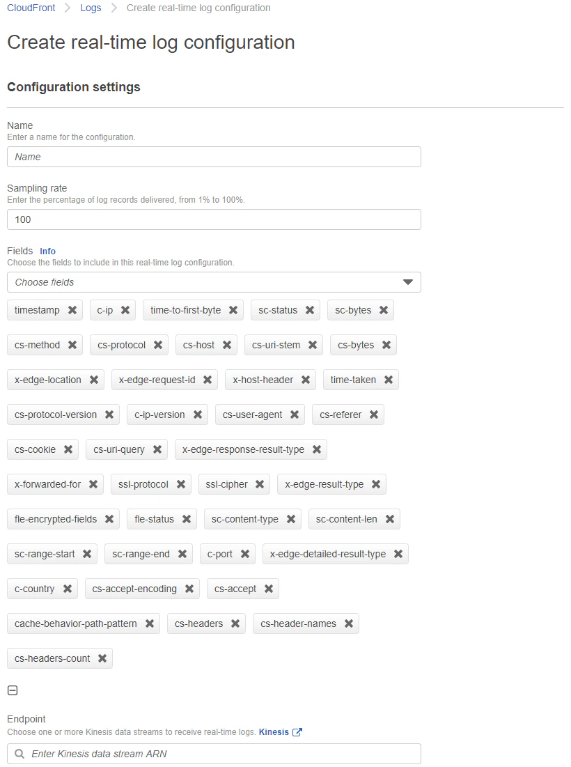Screen dimensions: 571x767
Task: Remove the cache-behavior-path-pattern field
Action: (x=149, y=623)
